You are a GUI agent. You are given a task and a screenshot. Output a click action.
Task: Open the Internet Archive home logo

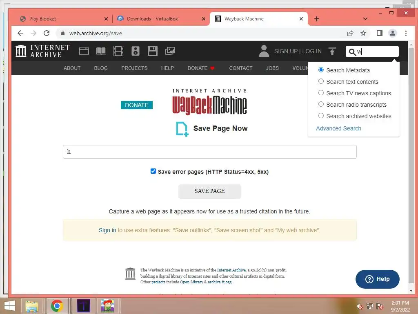[x=42, y=51]
